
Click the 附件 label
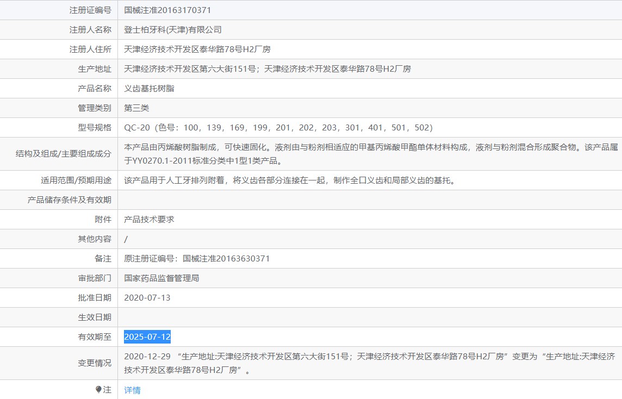click(103, 219)
